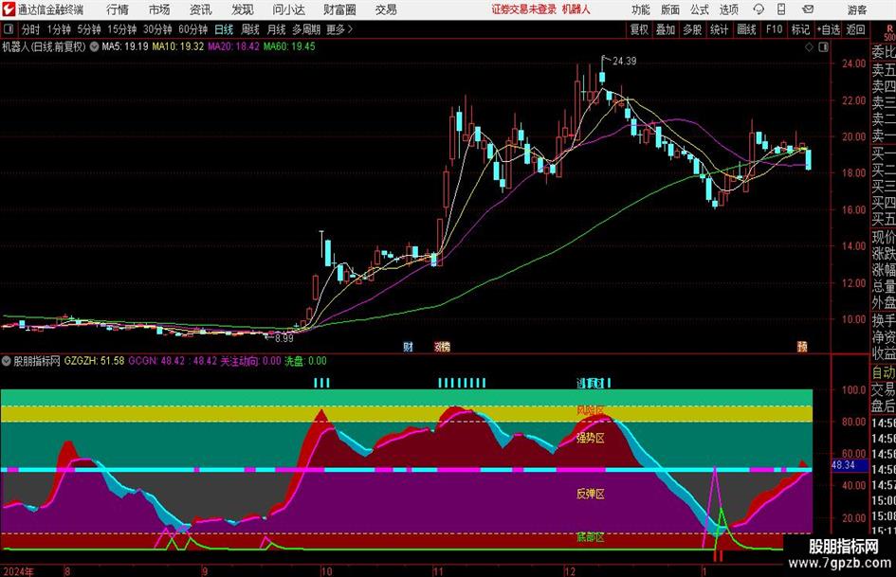Expand the 更多 periods chevron
This screenshot has width=896, height=577.
click(350, 29)
